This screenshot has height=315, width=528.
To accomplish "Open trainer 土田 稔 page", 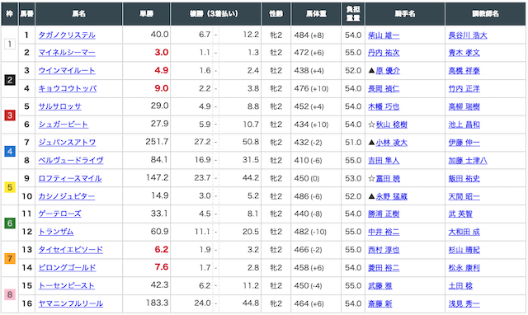I will (x=460, y=285).
